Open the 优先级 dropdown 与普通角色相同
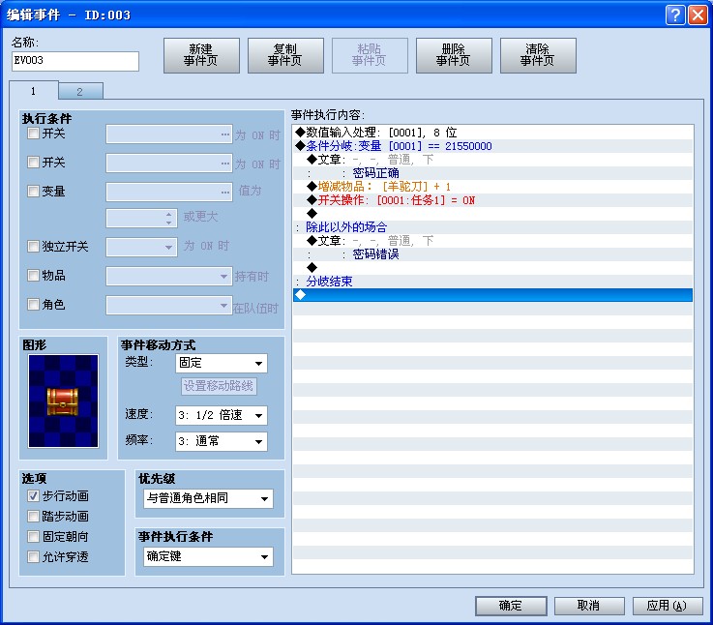 click(x=208, y=498)
